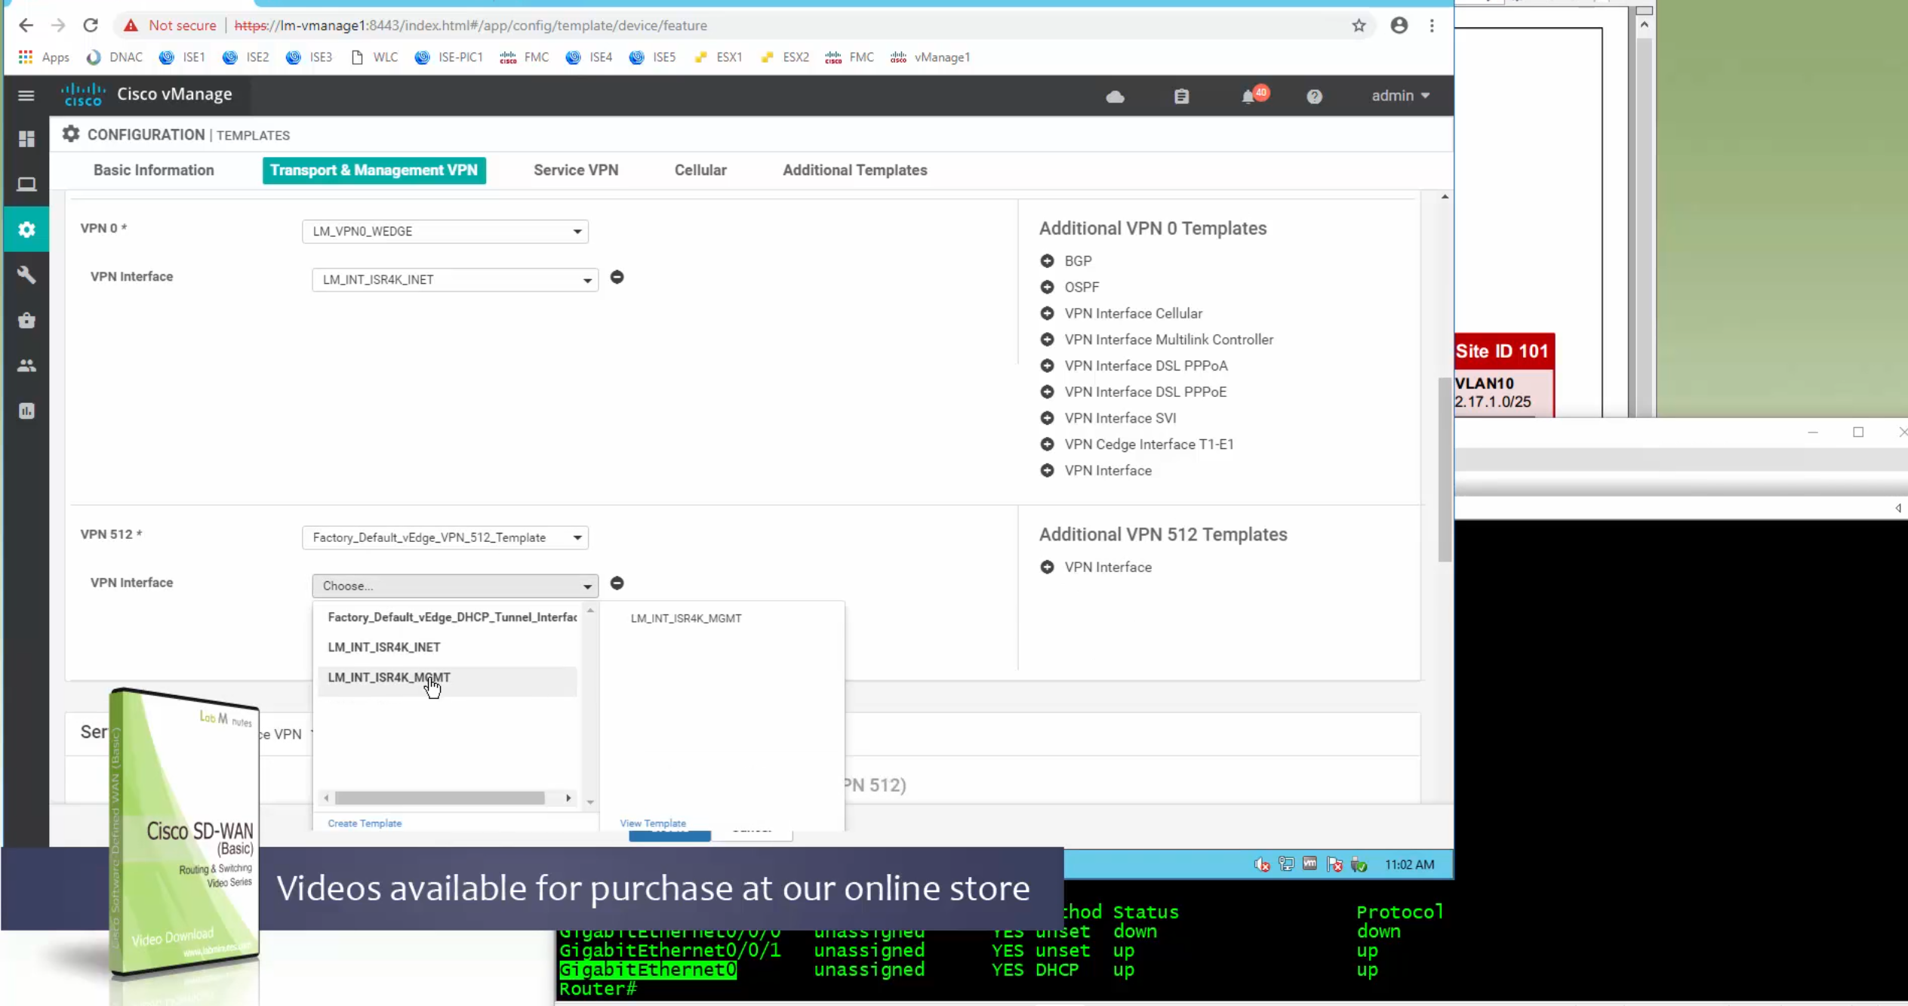This screenshot has height=1006, width=1908.
Task: Select LM_INT_ISR4K_MGMT from the list
Action: pos(389,677)
